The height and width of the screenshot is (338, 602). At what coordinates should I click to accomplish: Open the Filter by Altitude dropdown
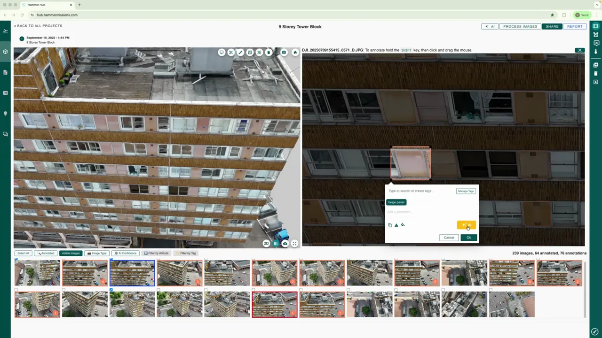(157, 253)
